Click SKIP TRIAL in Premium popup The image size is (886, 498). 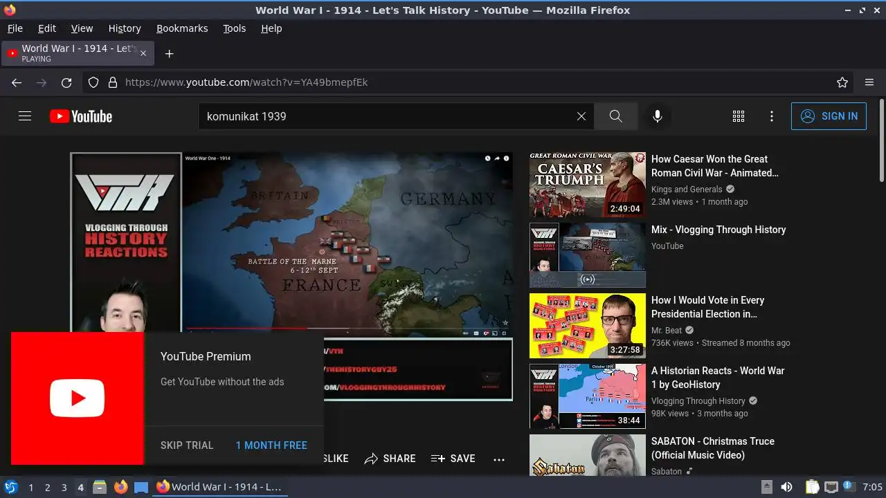pos(187,445)
